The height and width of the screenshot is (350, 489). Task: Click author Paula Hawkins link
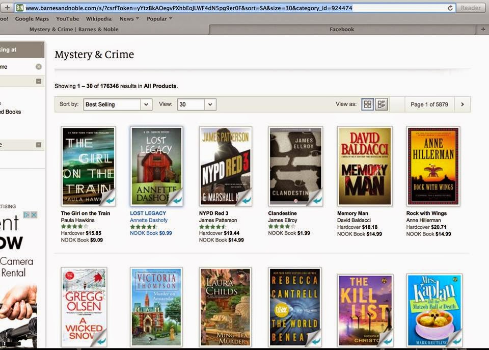coord(77,220)
